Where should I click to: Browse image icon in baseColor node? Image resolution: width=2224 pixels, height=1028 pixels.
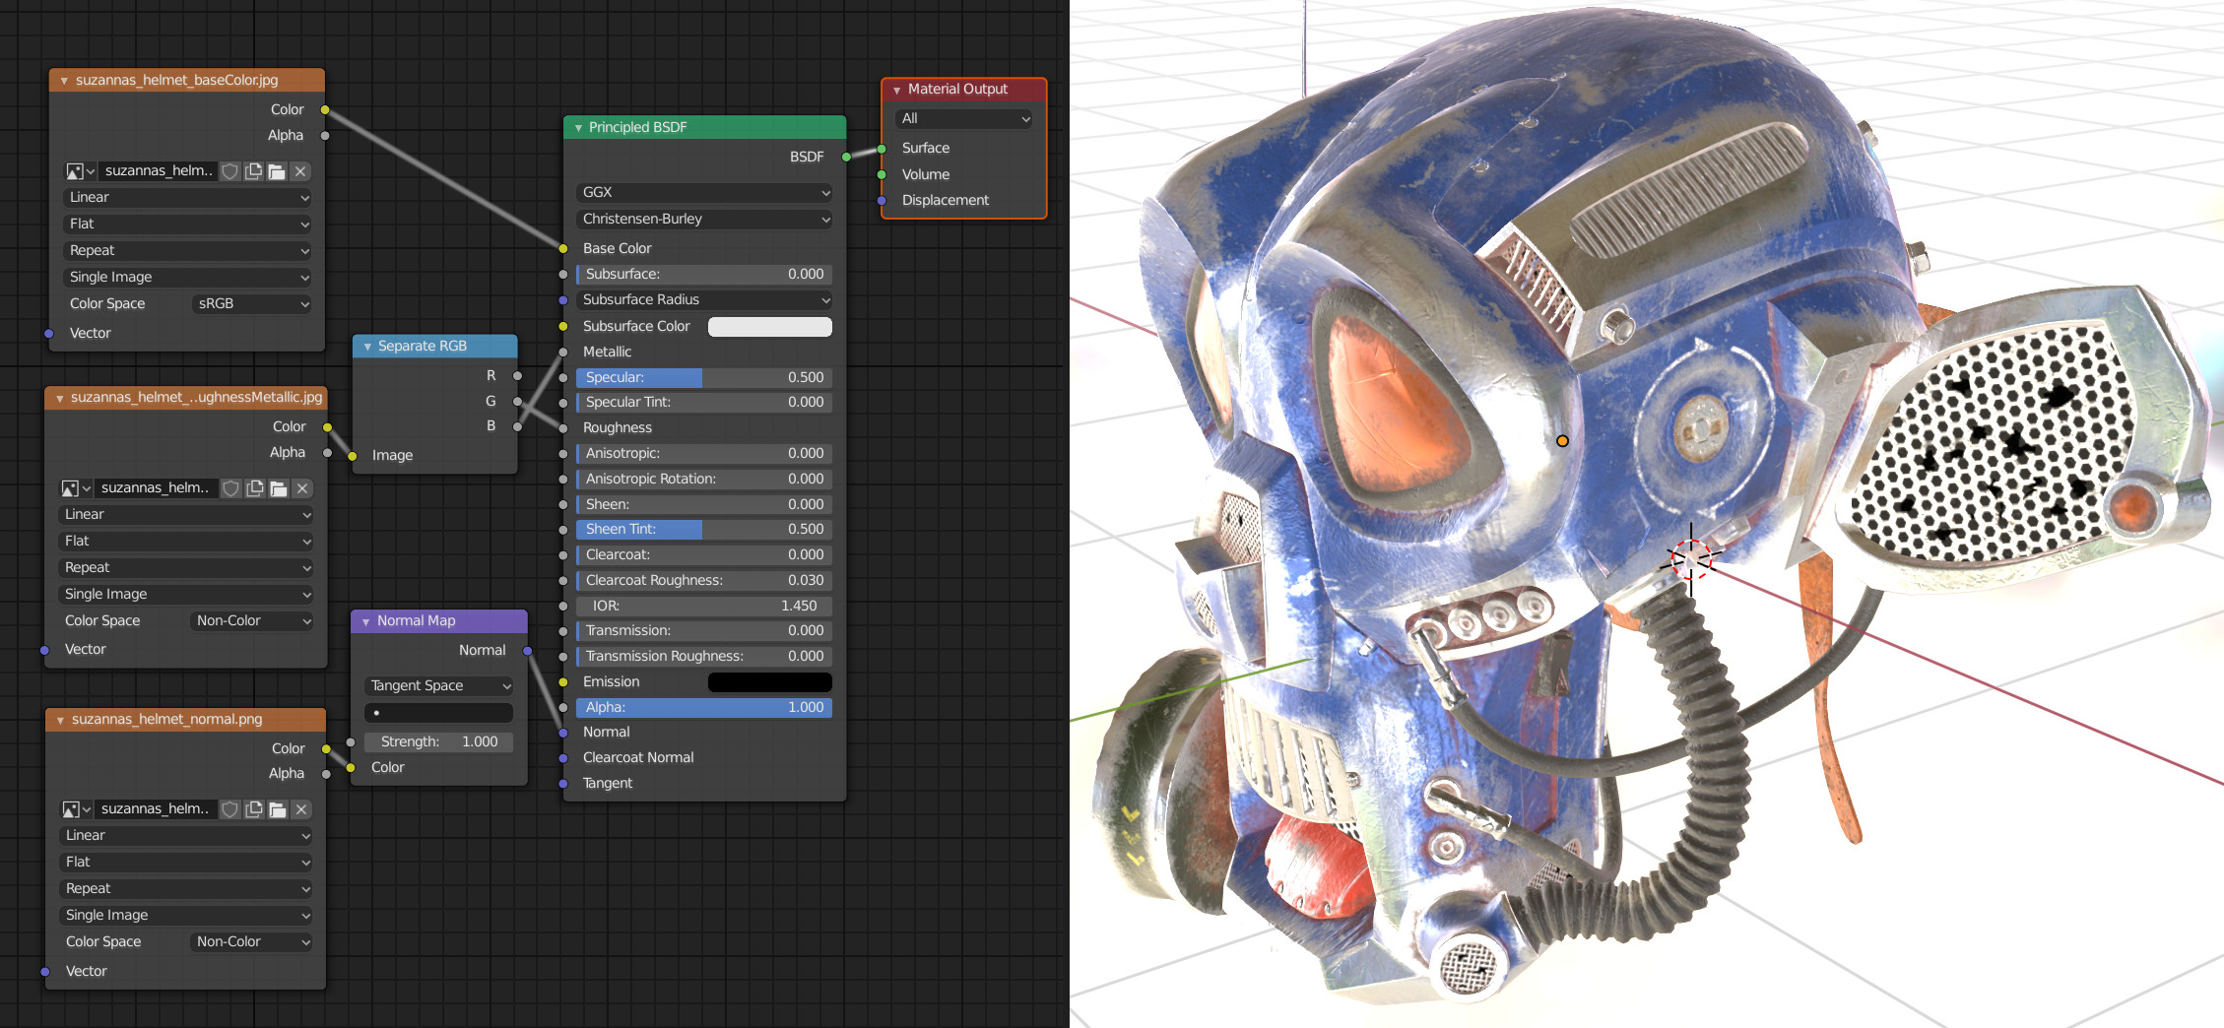[80, 171]
